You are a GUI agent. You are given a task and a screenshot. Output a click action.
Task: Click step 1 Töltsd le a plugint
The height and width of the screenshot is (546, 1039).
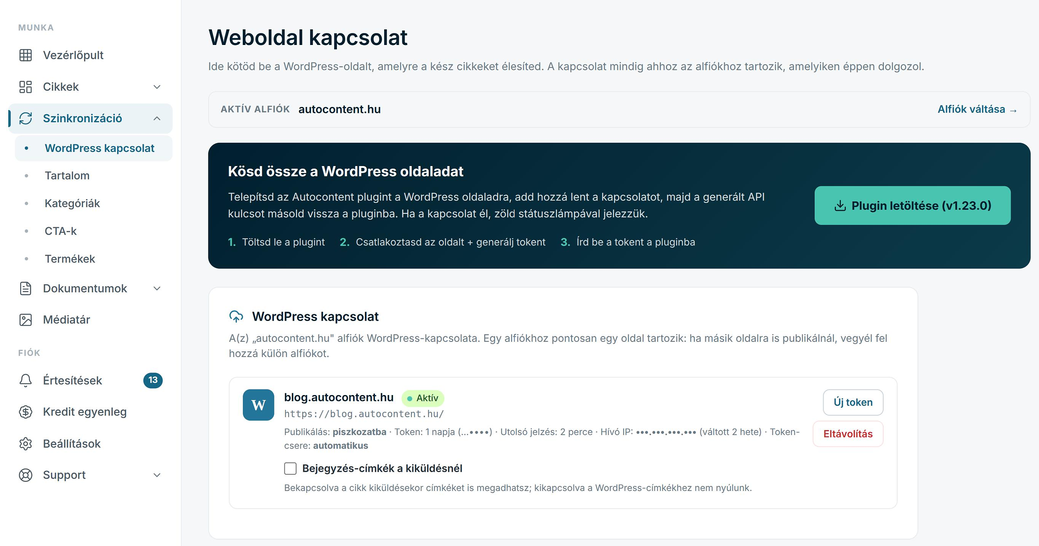pyautogui.click(x=276, y=242)
